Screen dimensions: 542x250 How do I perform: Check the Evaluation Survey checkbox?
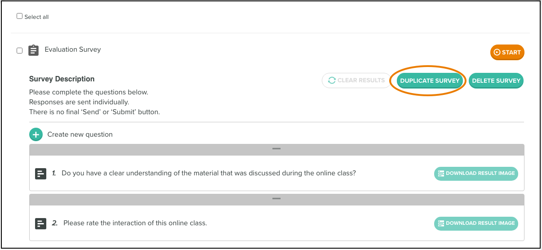(19, 50)
